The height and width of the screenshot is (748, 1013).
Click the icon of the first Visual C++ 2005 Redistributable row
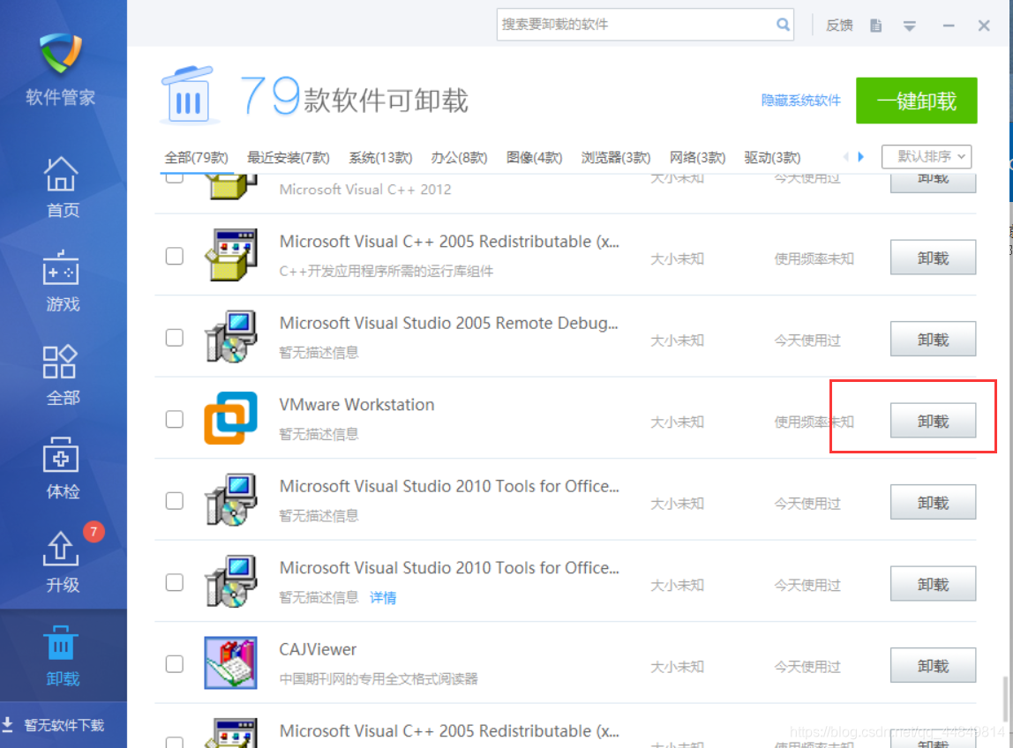tap(230, 255)
